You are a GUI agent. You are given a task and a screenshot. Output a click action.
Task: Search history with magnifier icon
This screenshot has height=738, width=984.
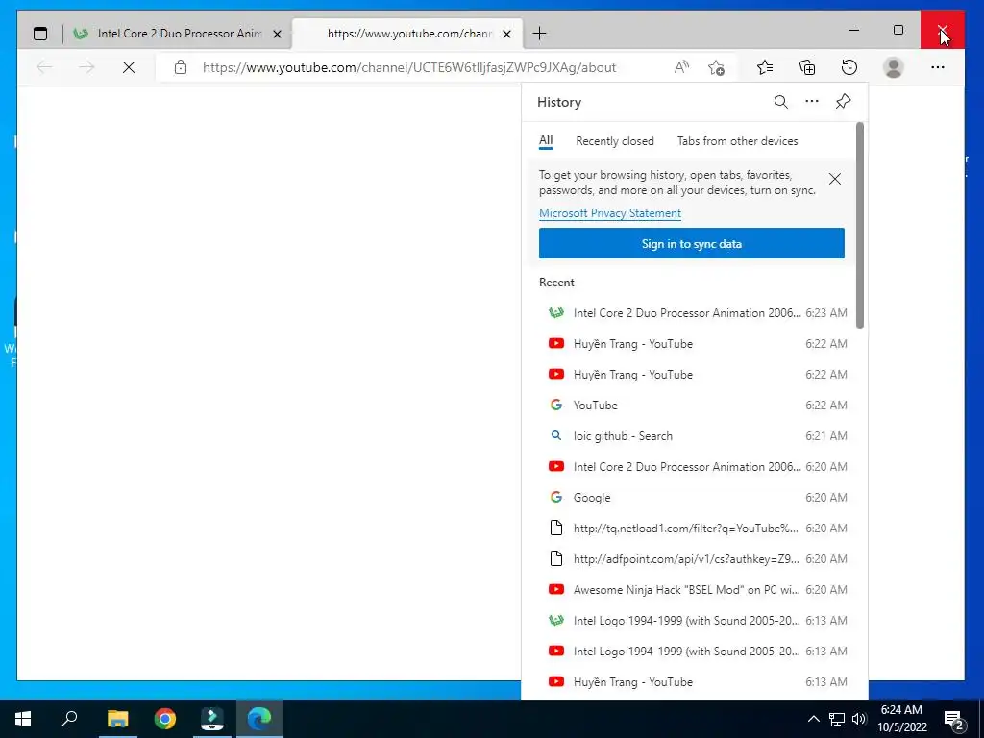click(780, 102)
